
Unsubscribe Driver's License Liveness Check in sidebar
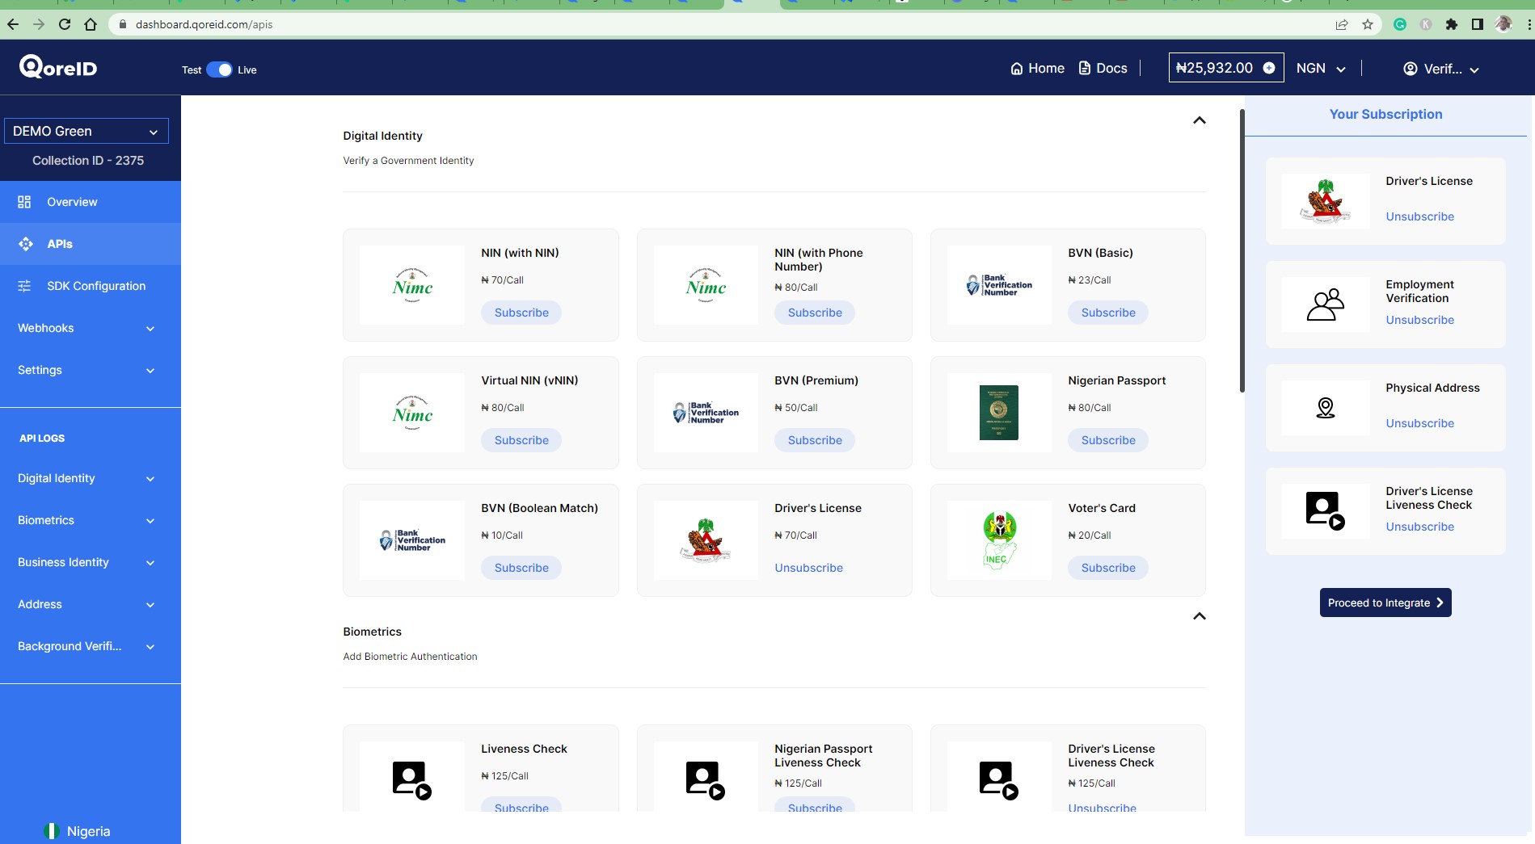(x=1419, y=527)
